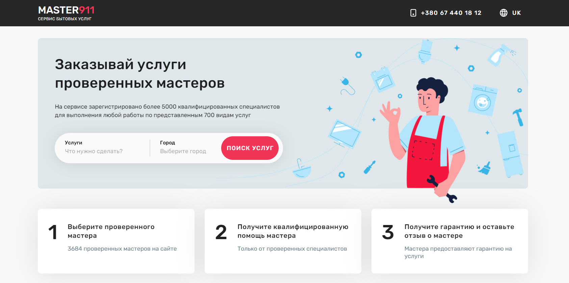Focus the Услуги service search field
The image size is (569, 283).
click(103, 148)
